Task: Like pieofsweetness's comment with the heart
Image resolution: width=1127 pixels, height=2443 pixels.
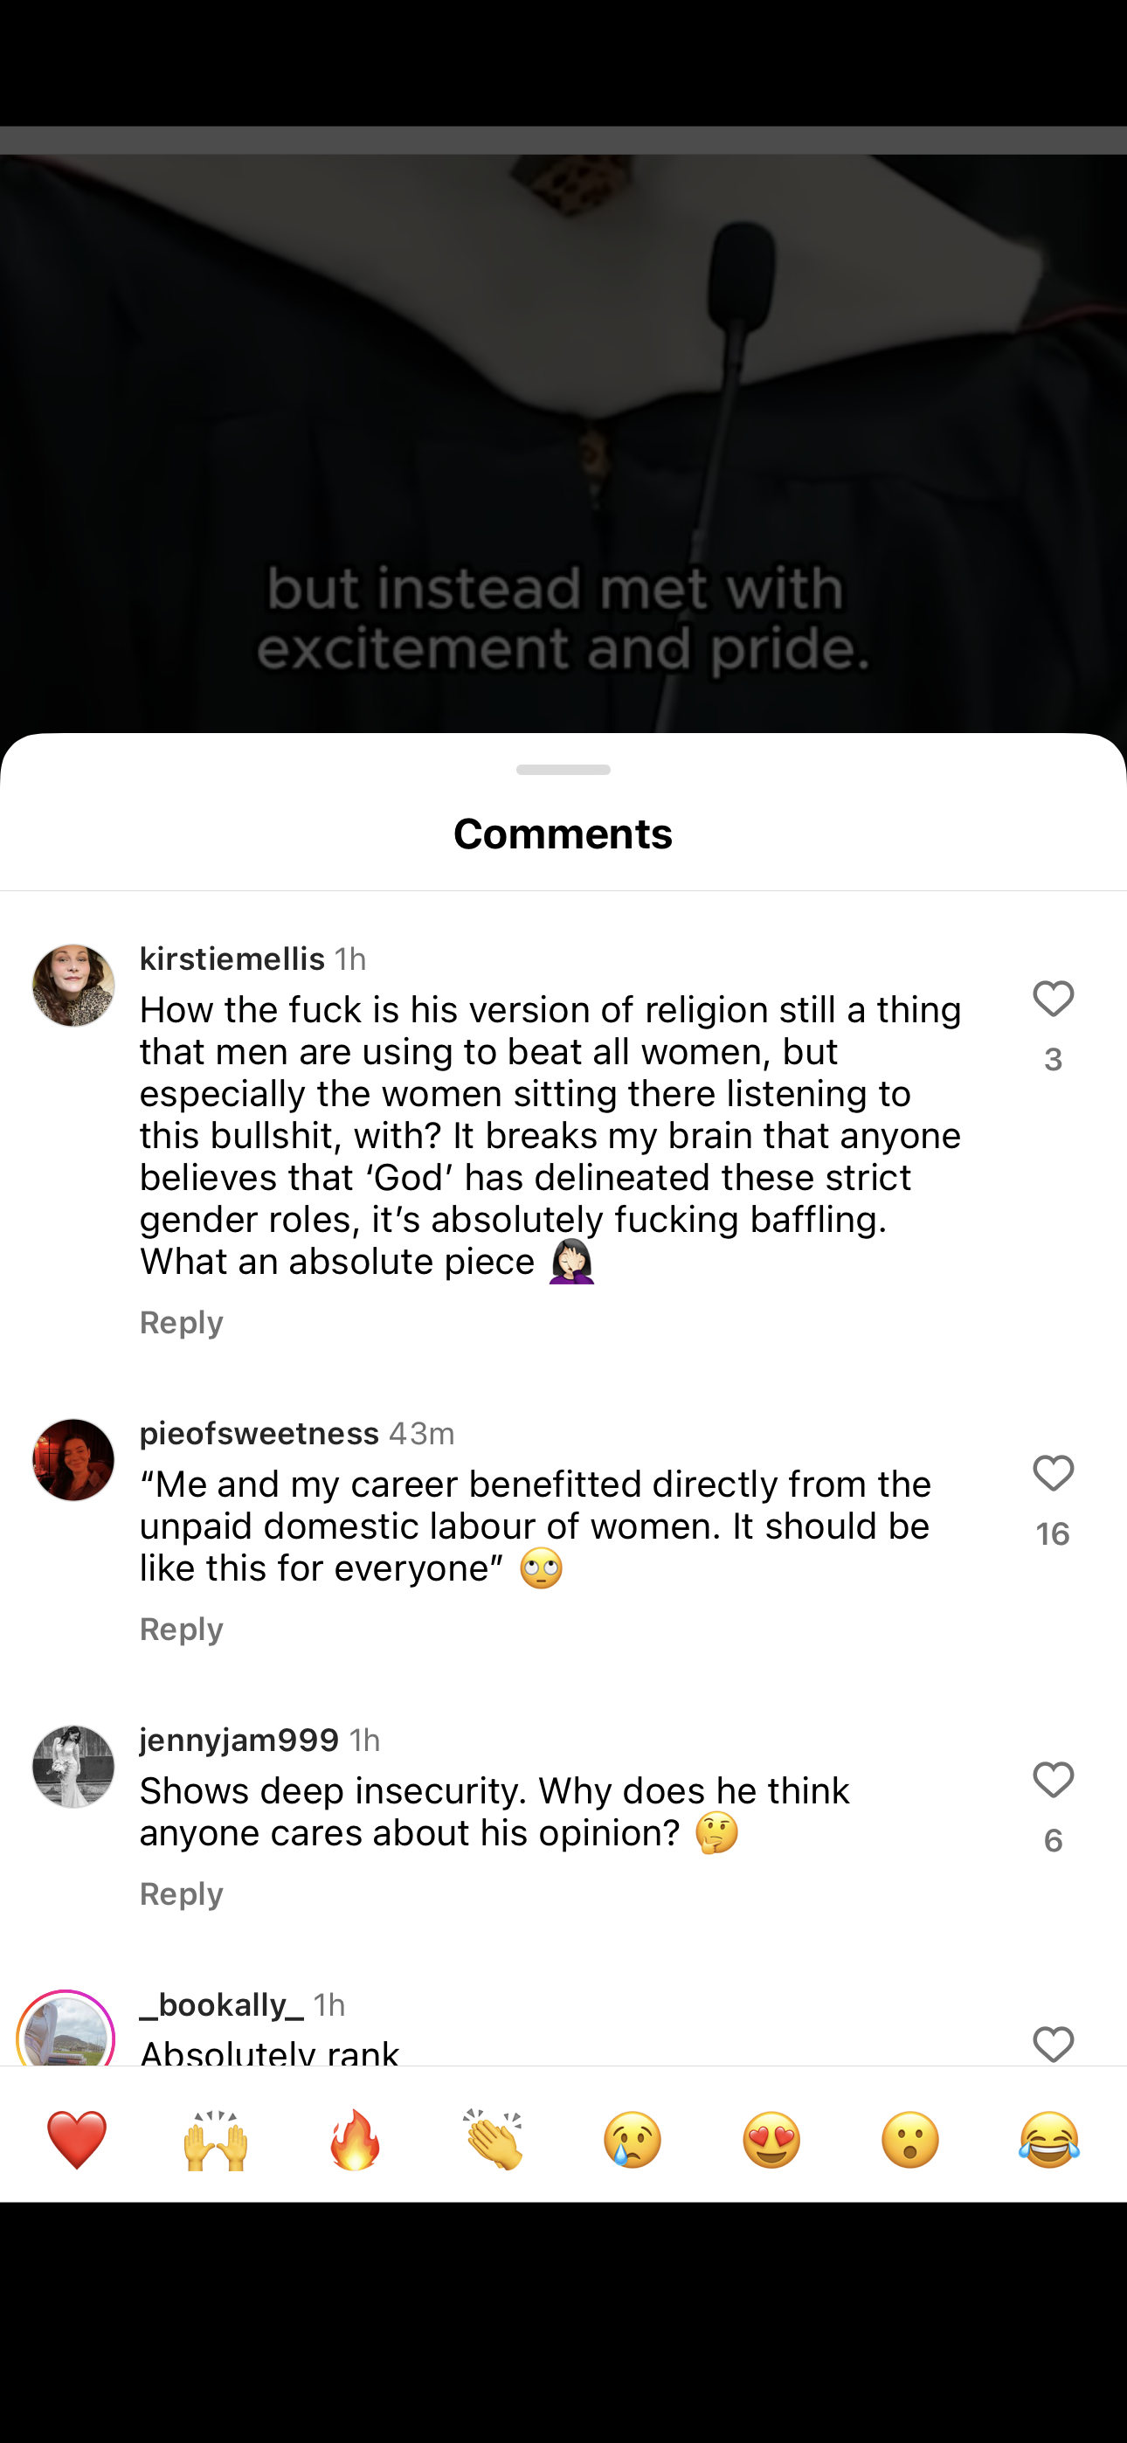Action: [1053, 1474]
